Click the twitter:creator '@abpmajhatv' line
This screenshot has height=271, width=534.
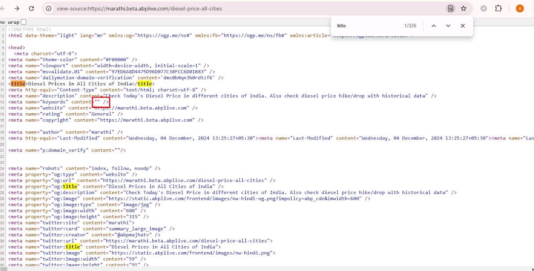coord(84,235)
